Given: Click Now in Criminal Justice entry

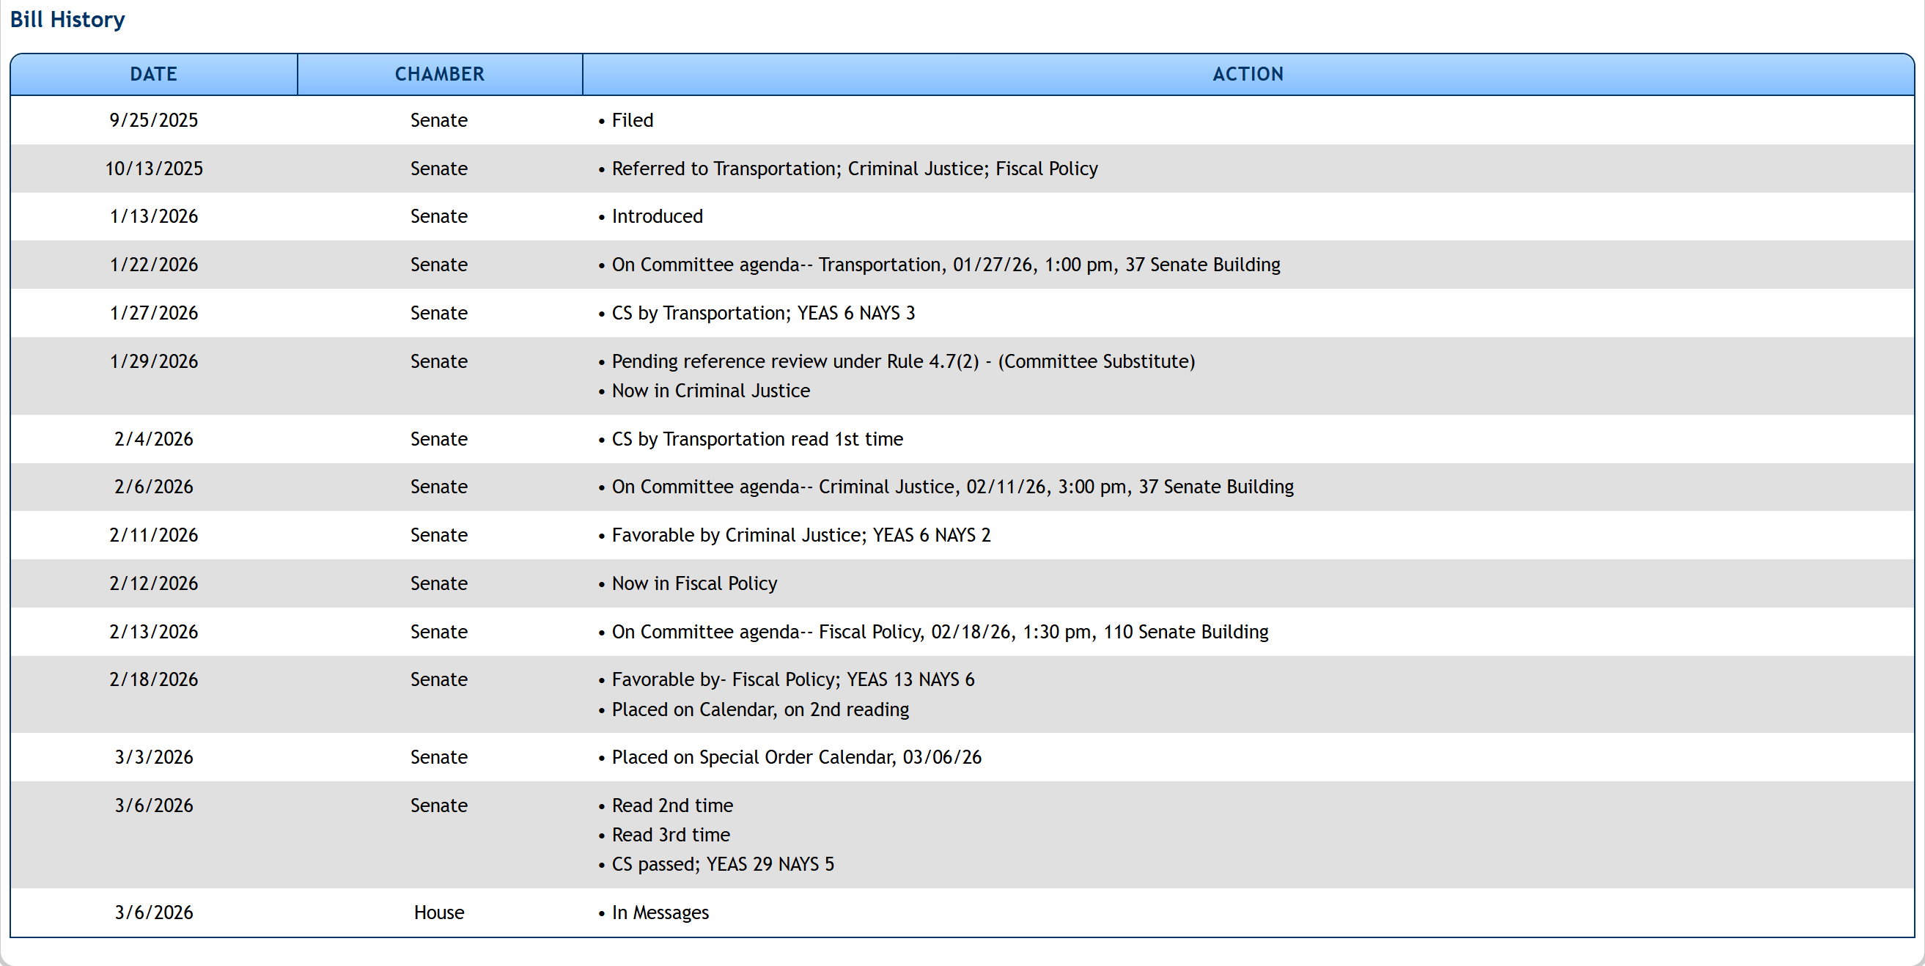Looking at the screenshot, I should point(710,391).
